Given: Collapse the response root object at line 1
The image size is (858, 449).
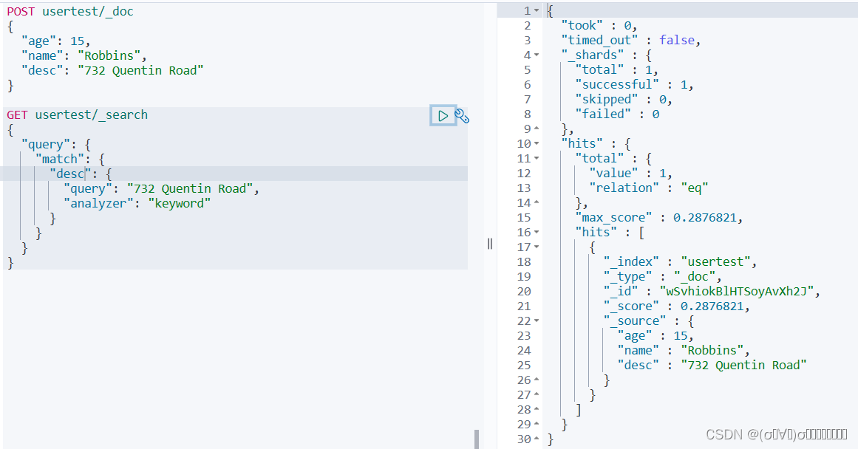Looking at the screenshot, I should (x=537, y=11).
